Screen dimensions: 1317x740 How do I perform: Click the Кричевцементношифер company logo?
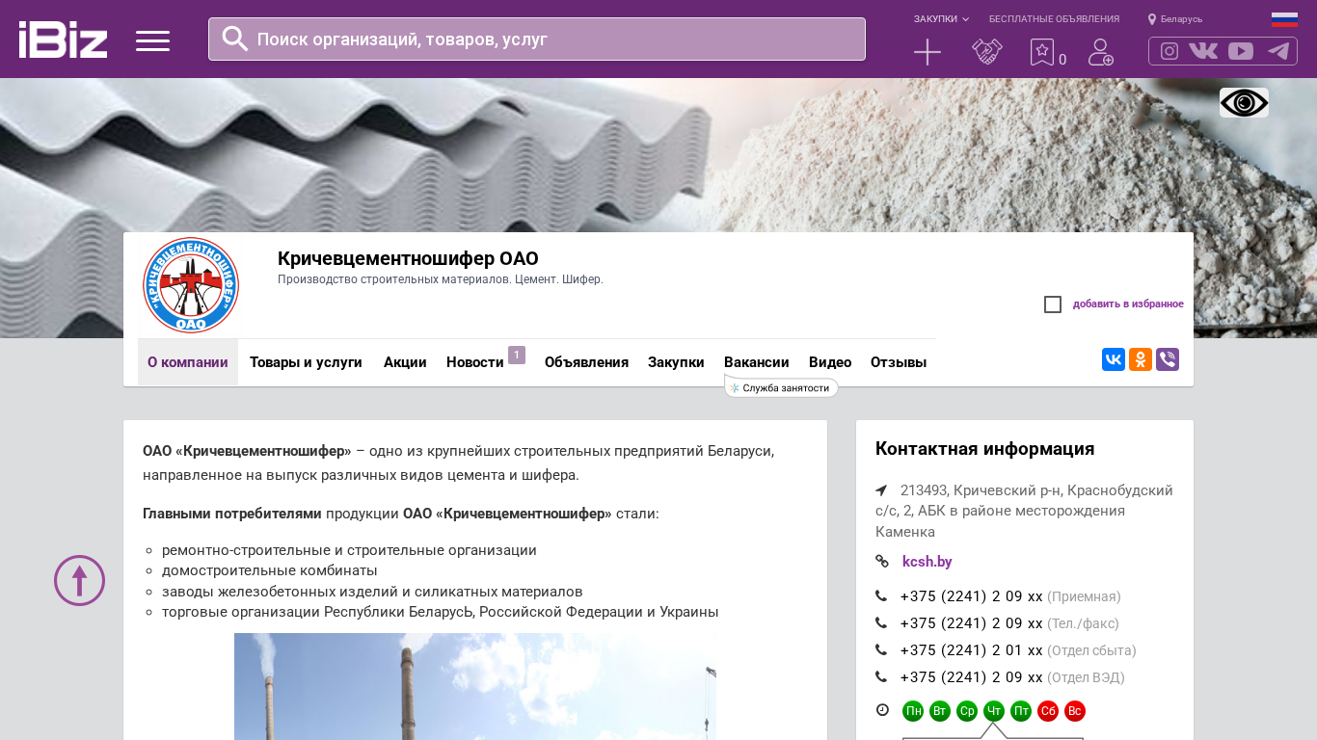point(191,285)
